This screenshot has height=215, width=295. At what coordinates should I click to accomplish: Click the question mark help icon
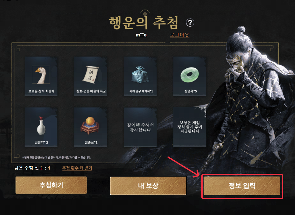pyautogui.click(x=190, y=23)
